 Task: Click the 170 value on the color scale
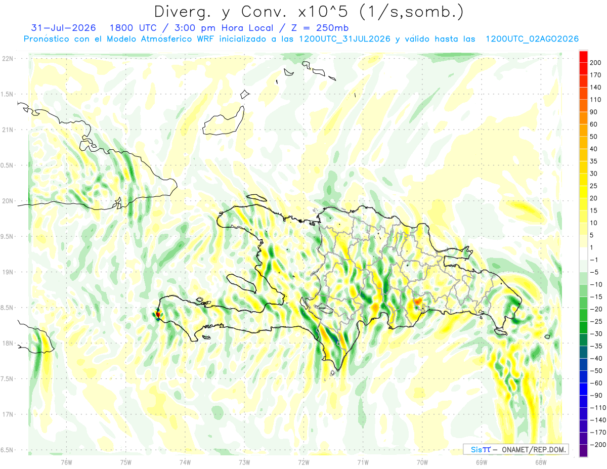click(x=595, y=75)
